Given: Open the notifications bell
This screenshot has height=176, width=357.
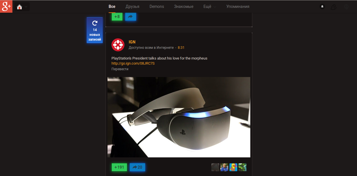Looking at the screenshot, I should [x=322, y=6].
